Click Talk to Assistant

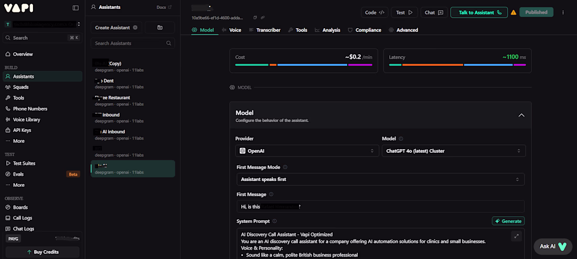479,13
